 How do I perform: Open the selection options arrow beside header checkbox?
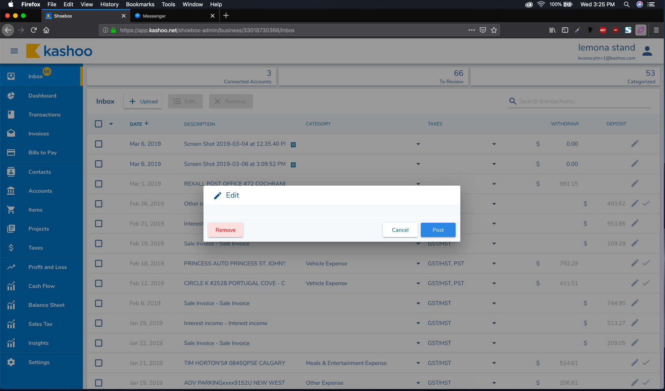(x=111, y=124)
